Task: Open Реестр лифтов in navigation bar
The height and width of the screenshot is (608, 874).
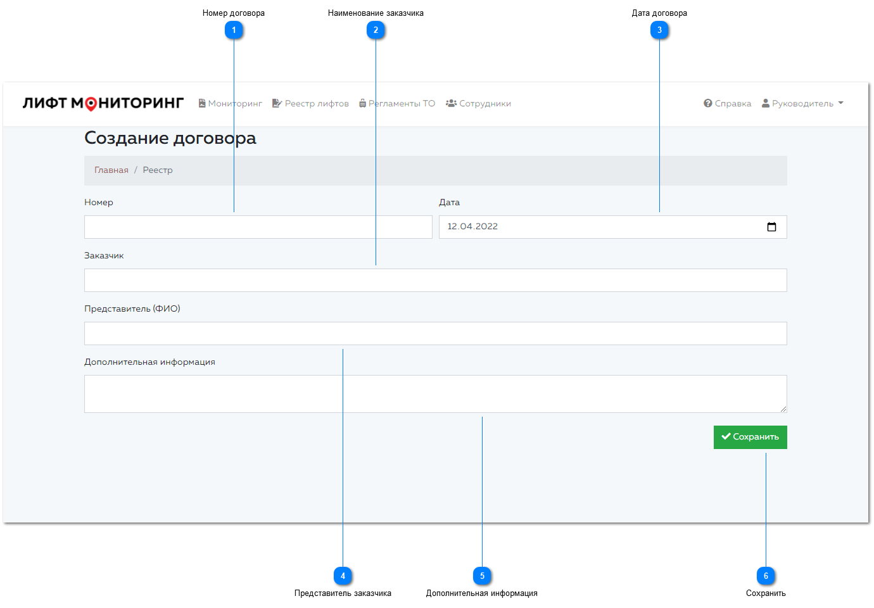Action: [310, 103]
